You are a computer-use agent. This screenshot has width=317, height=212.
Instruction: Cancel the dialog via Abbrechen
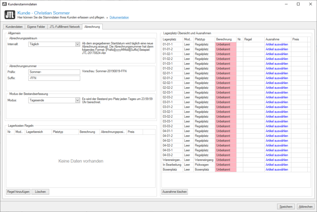coord(306,207)
